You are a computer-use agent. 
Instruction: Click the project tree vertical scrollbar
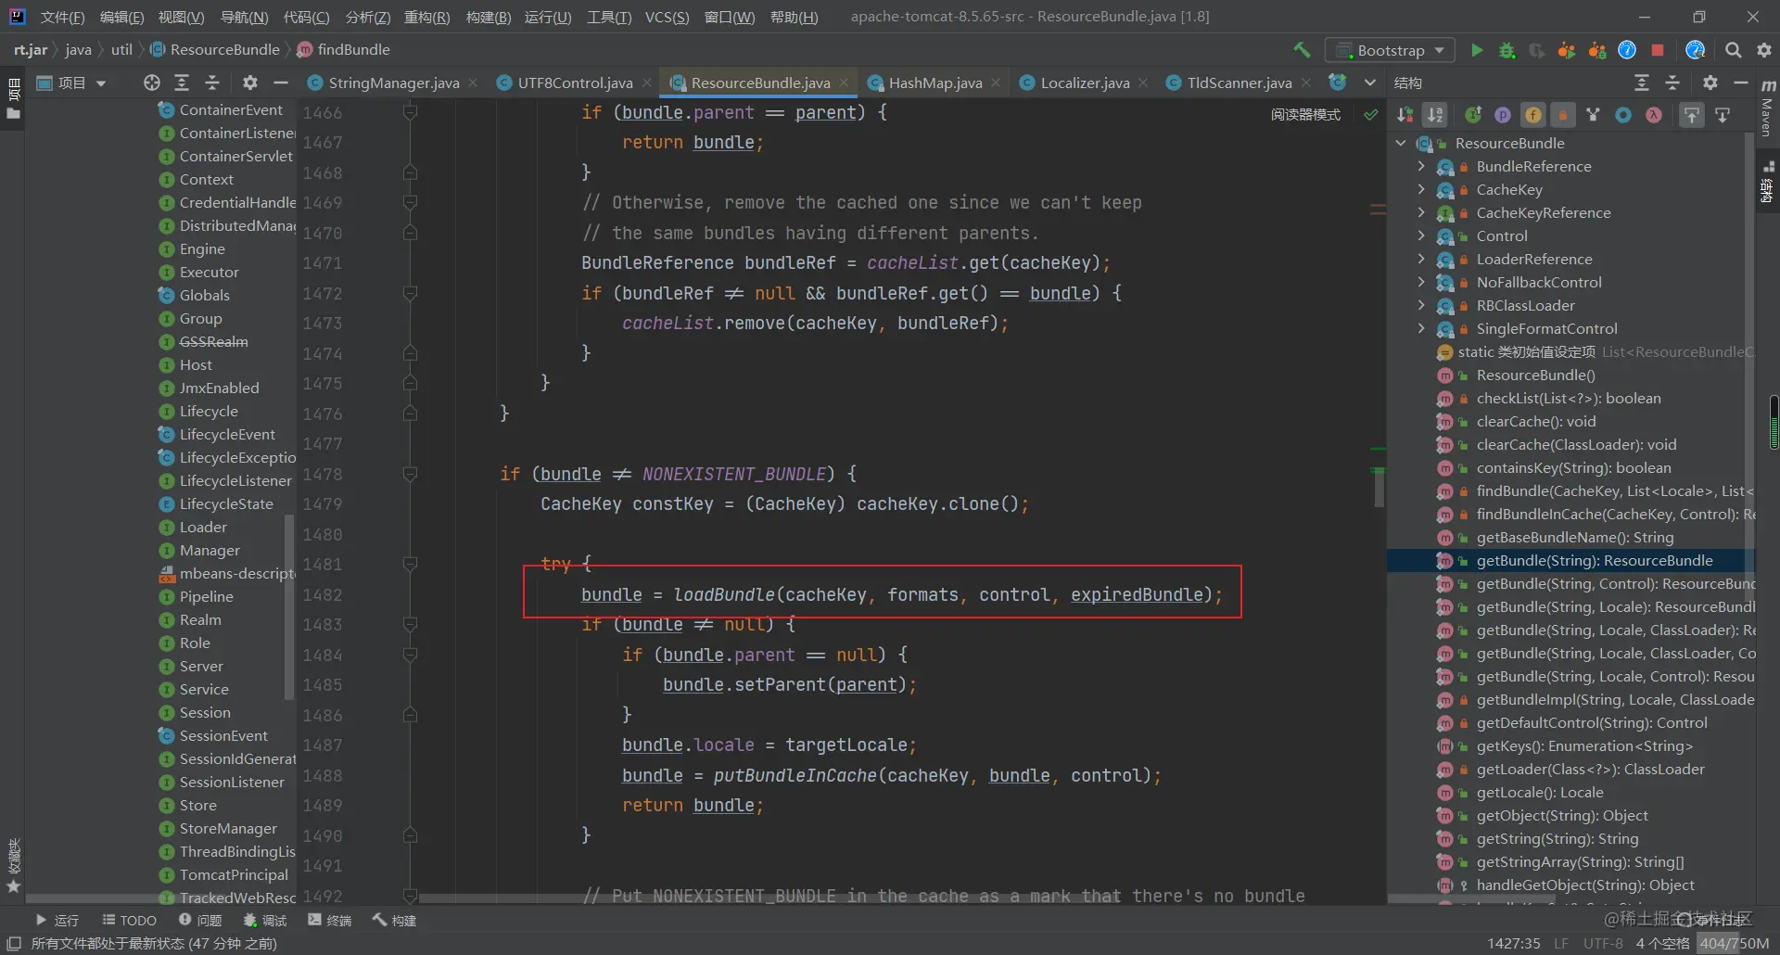[x=288, y=607]
